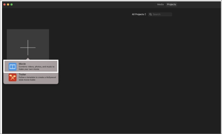Click the magnifying glass search icon
Viewport: 222px width, 134px height.
coord(151,15)
